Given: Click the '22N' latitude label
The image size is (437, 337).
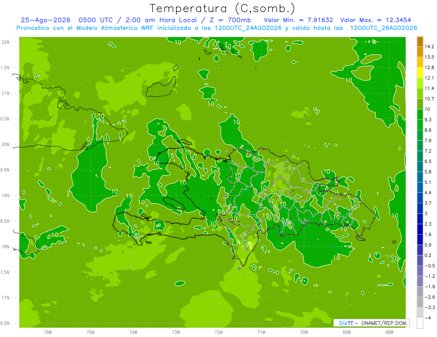Looking at the screenshot, I should [5, 42].
